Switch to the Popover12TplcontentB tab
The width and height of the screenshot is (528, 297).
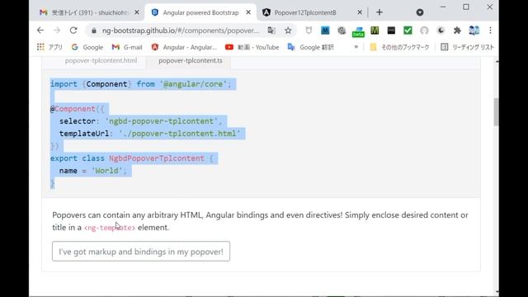(312, 12)
